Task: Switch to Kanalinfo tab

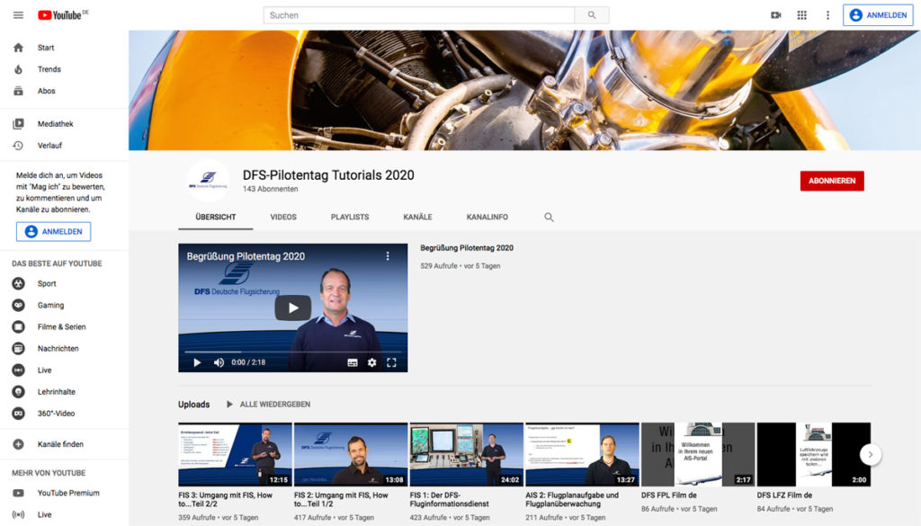Action: click(x=487, y=218)
